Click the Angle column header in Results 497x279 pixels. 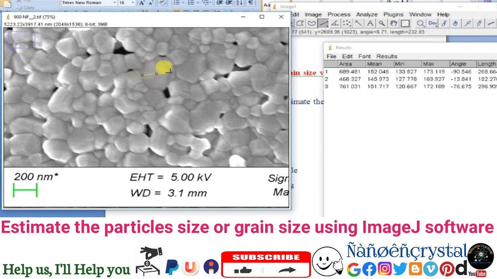tap(463, 64)
